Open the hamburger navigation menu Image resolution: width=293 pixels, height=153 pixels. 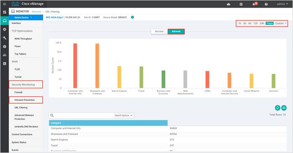pos(5,4)
